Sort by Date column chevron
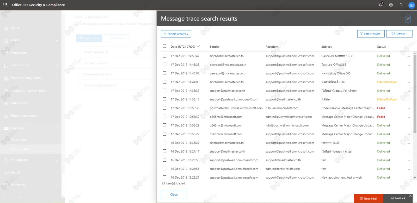Viewport: 417px width, 203px height. pos(198,46)
